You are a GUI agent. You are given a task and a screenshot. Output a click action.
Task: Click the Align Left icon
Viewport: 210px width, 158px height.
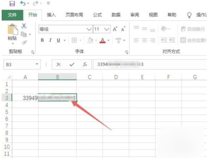tap(136, 40)
